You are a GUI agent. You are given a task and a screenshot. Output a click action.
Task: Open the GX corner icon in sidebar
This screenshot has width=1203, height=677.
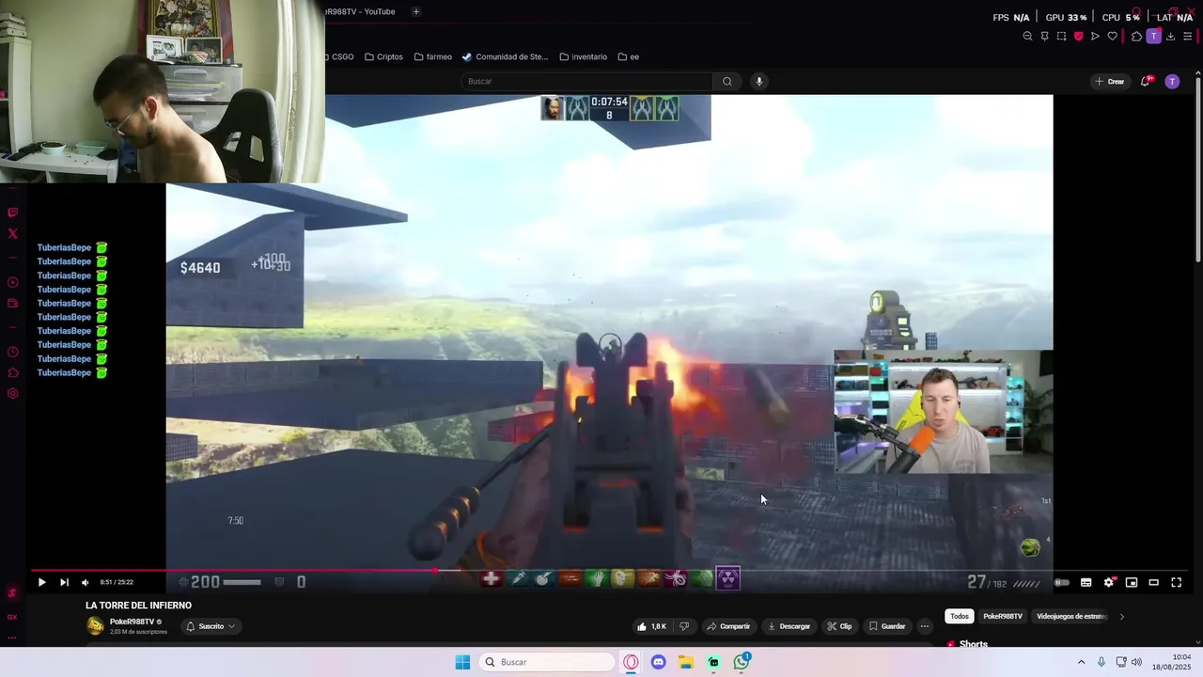[12, 617]
